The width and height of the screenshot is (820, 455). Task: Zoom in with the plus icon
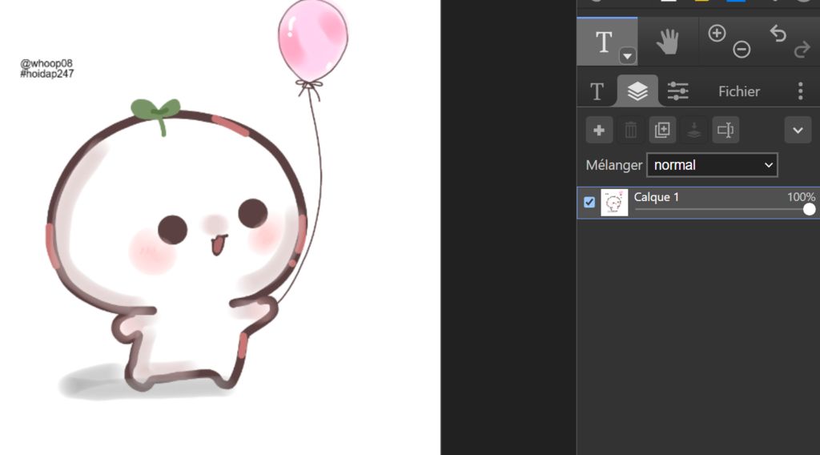click(x=717, y=34)
